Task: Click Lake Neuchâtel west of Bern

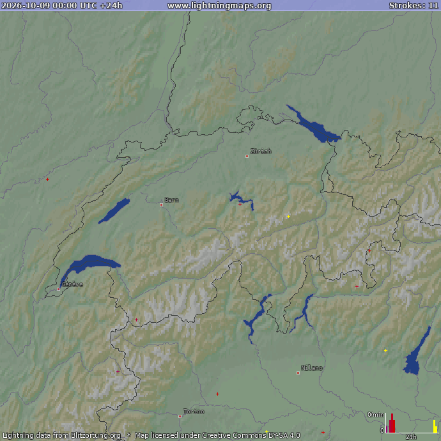Action: 115,210
